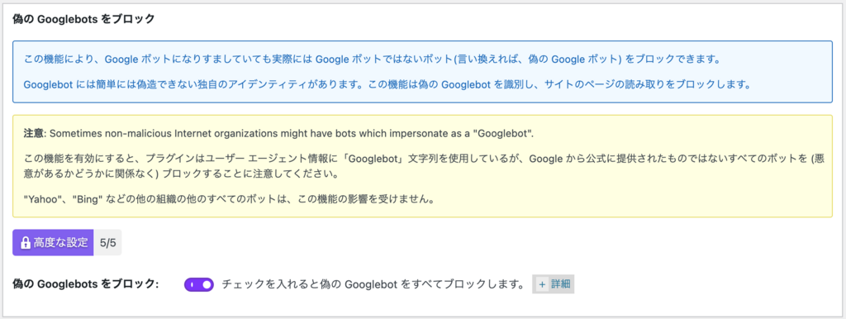Disable the 偽の Googlebots をブロック toggle switch
846x319 pixels.
(x=199, y=284)
